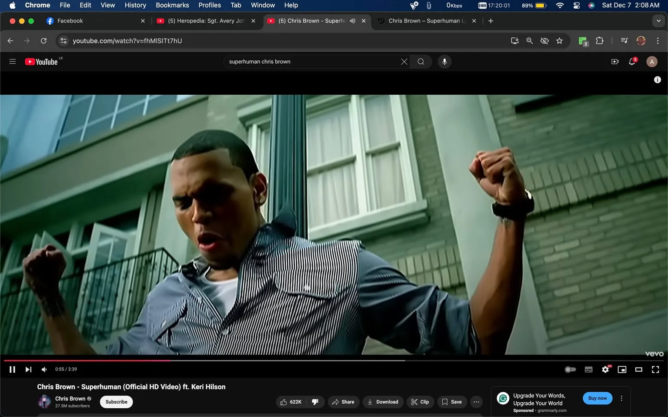Pause the video playback
Viewport: 668px width, 417px height.
point(12,369)
